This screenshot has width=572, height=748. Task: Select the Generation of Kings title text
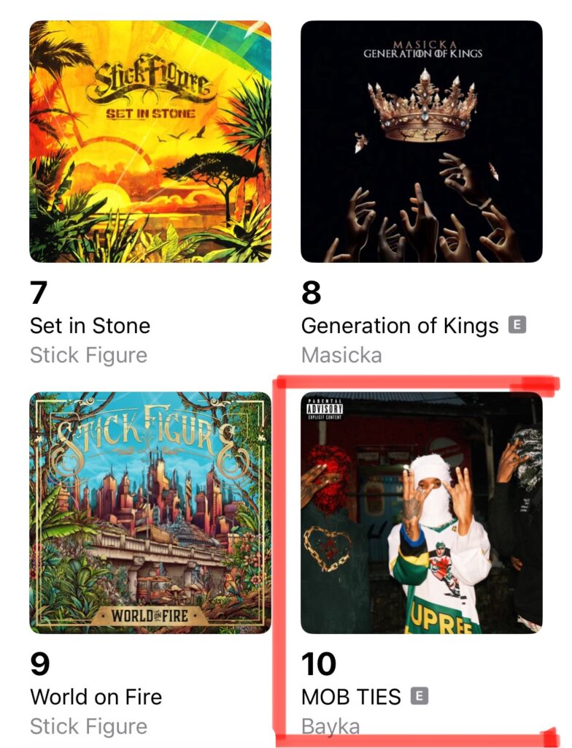(x=400, y=326)
